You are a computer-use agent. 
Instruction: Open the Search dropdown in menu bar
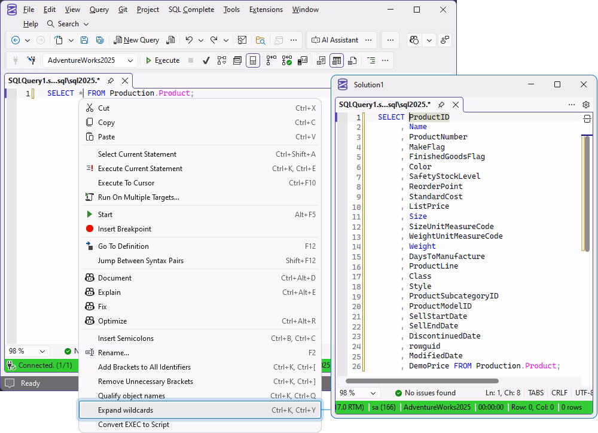pyautogui.click(x=68, y=24)
